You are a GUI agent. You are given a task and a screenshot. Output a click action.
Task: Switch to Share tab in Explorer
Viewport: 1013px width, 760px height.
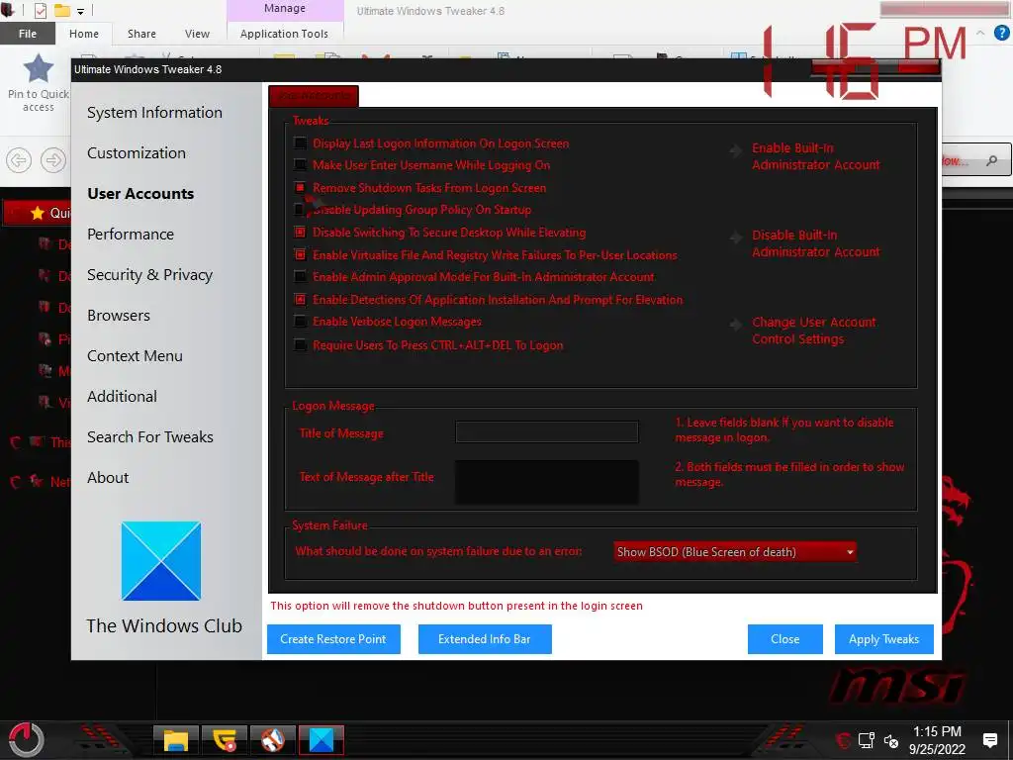click(x=141, y=34)
